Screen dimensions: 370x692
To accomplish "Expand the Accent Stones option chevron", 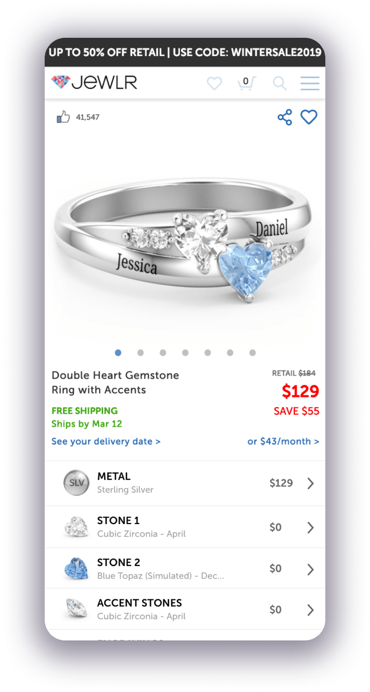I will click(310, 610).
